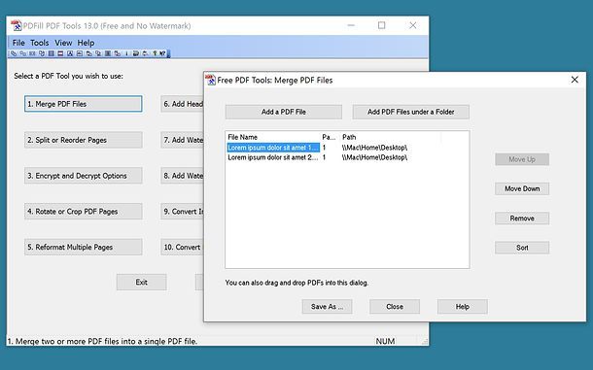Click the app icon in the Merge PDF Files dialog title
Viewport: 593px width, 370px height.
[x=210, y=80]
